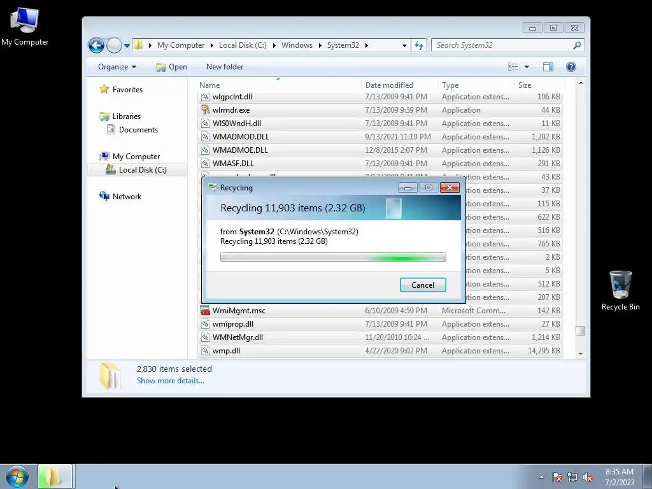Show hidden tray icons arrow

(541, 477)
